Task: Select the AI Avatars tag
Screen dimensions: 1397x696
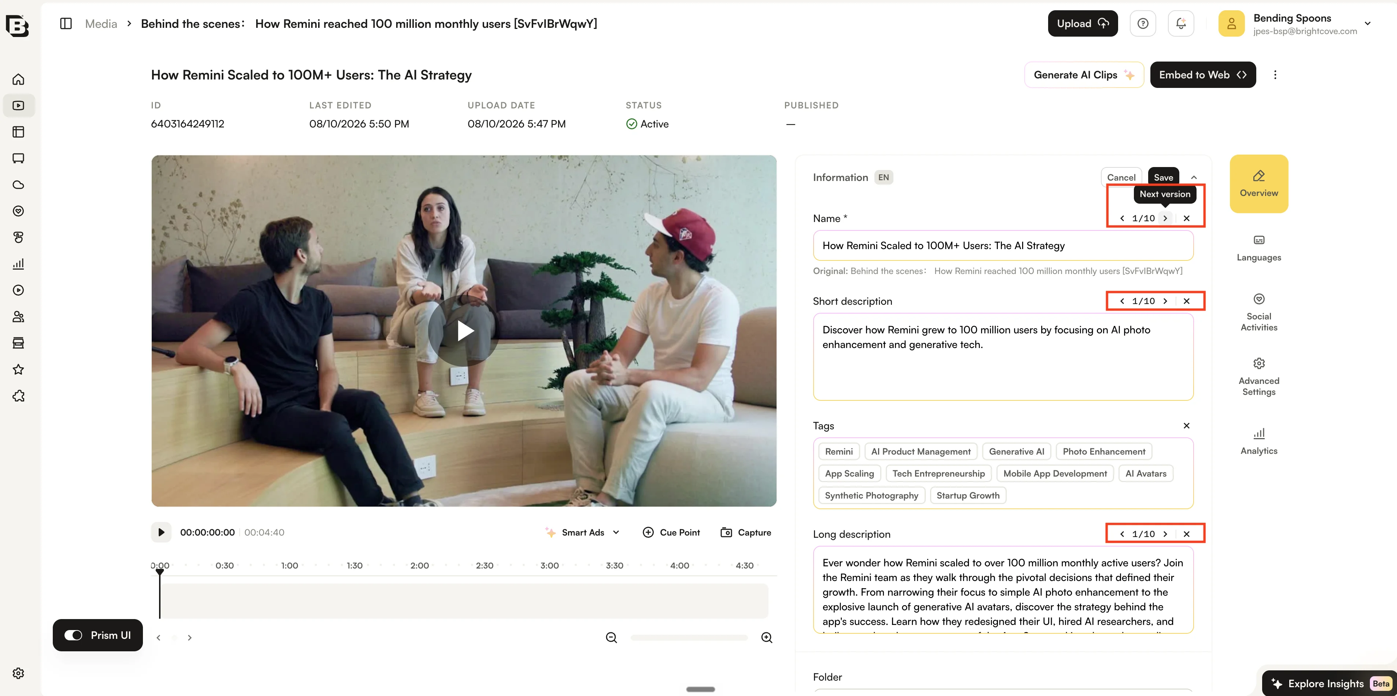Action: (x=1145, y=473)
